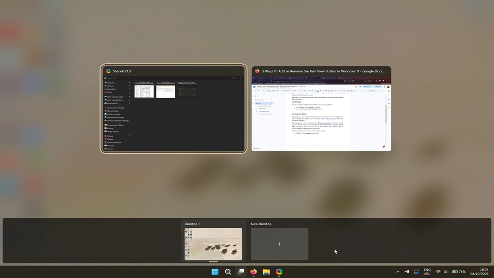
Task: Click the sync status tray icon
Action: click(416, 272)
